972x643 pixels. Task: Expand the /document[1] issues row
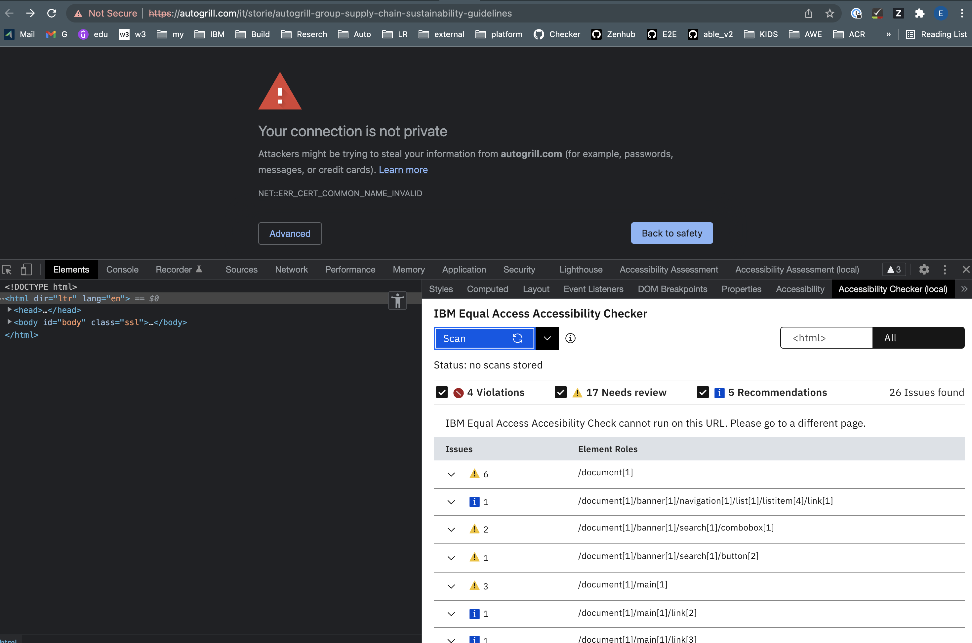pyautogui.click(x=451, y=474)
